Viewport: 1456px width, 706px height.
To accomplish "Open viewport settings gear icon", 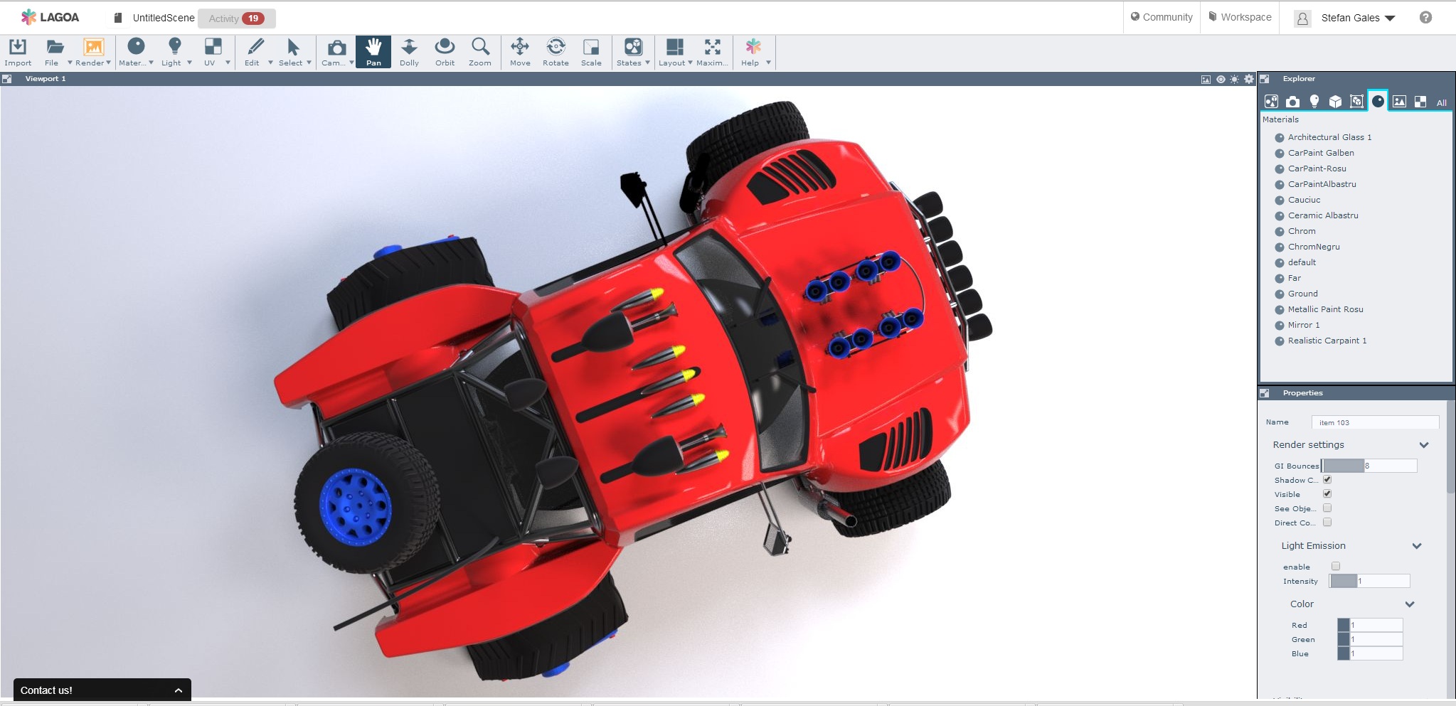I will 1249,80.
